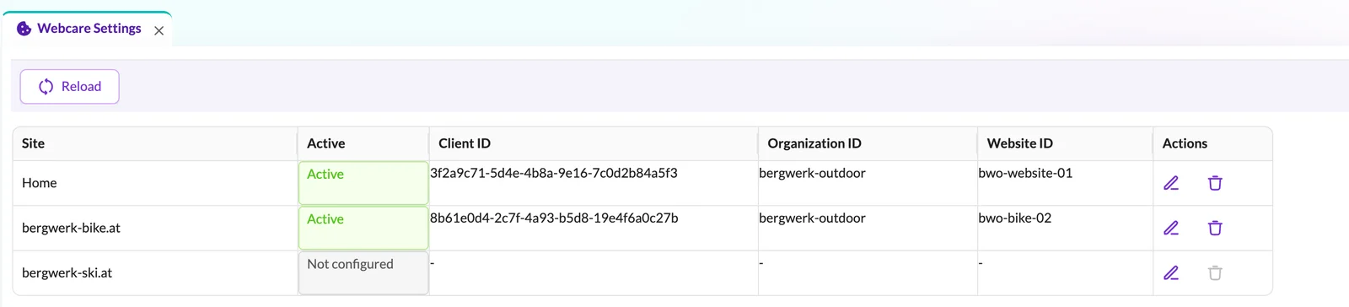Click website ID bwo-bike-02
Screen dimensions: 1349x307
click(x=1015, y=218)
